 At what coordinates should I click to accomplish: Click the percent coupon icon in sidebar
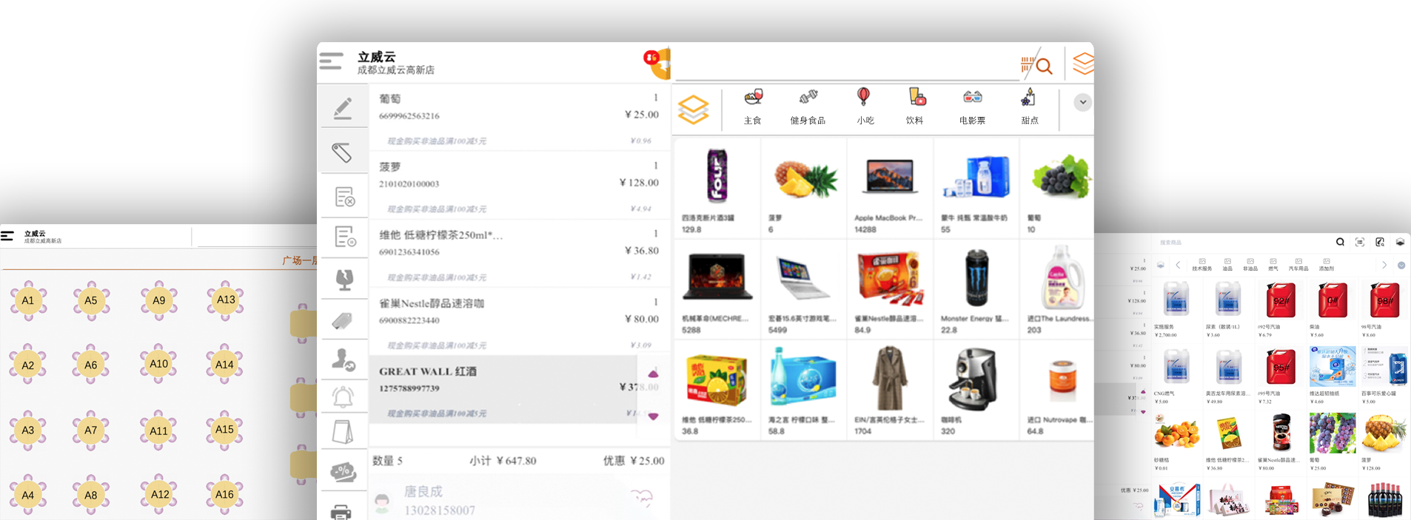coord(343,472)
